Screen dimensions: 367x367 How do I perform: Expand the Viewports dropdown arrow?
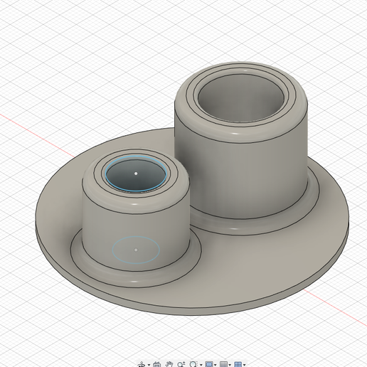pyautogui.click(x=244, y=365)
